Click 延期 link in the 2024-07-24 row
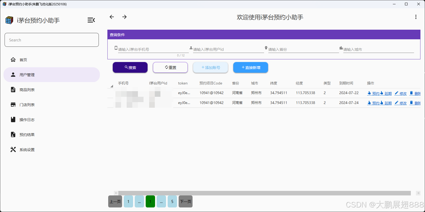This screenshot has height=212, width=425. 386,103
